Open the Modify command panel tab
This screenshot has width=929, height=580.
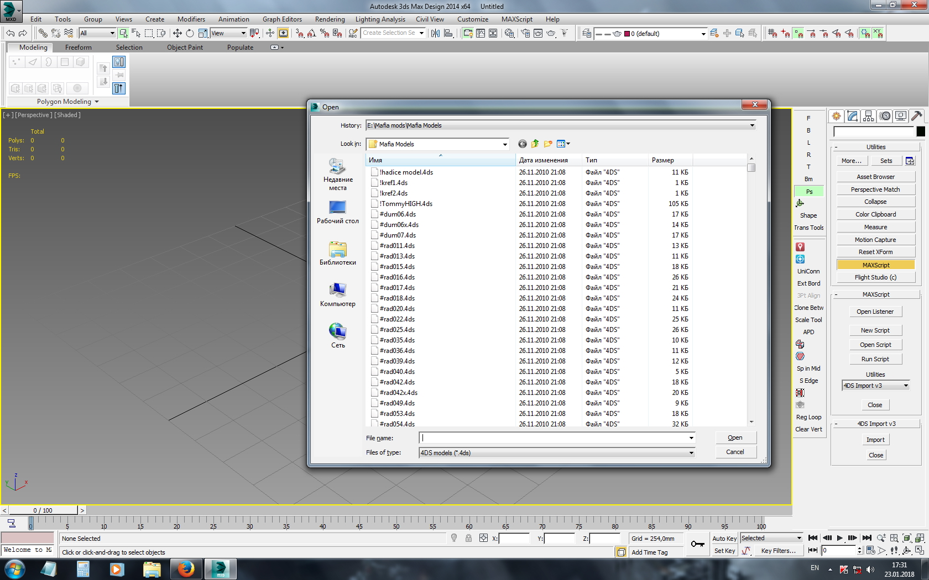[x=852, y=116]
